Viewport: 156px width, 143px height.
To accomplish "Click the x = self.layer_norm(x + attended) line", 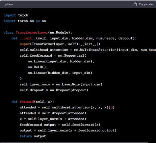I will pyautogui.click(x=53, y=119).
